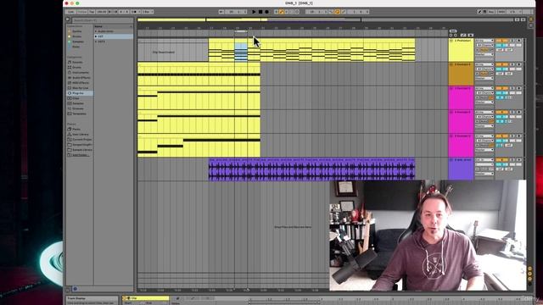The height and width of the screenshot is (305, 543).
Task: Expand the VST folder in browser
Action: (96, 36)
